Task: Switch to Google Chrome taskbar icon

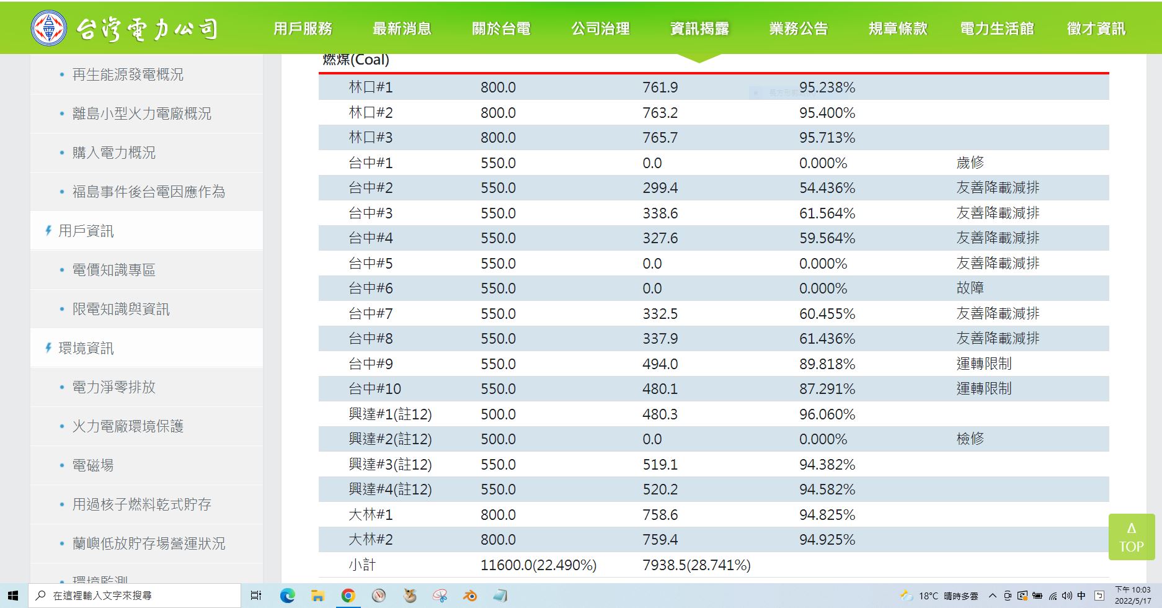Action: point(348,596)
